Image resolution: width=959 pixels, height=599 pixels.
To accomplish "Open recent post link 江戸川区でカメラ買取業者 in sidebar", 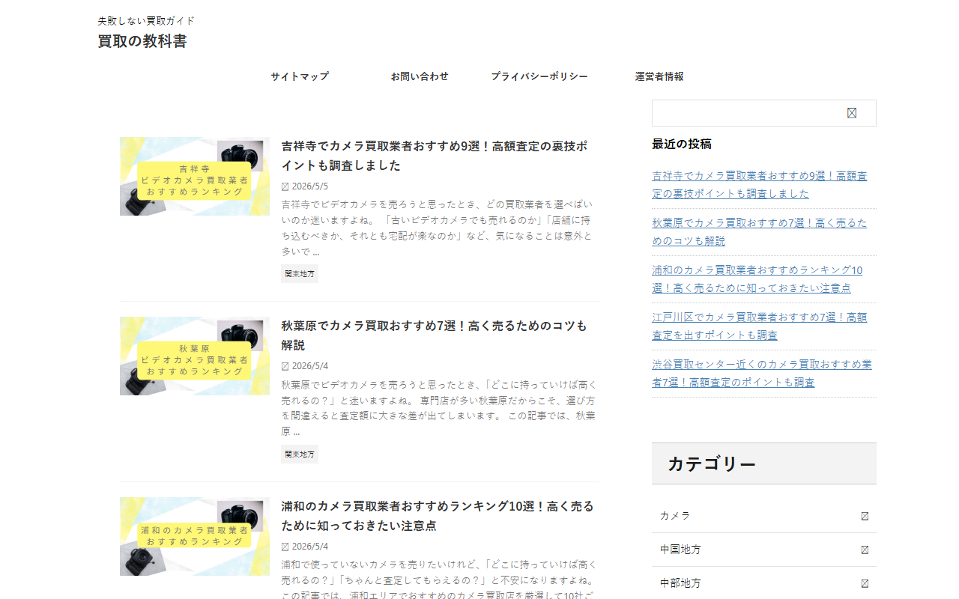I will coord(760,326).
